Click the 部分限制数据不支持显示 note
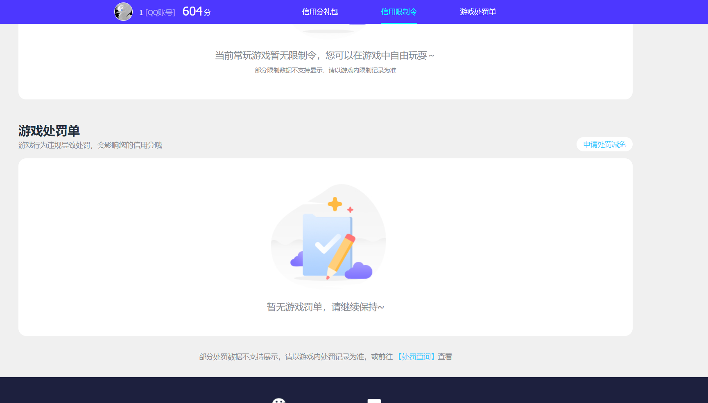The height and width of the screenshot is (403, 708). tap(326, 70)
